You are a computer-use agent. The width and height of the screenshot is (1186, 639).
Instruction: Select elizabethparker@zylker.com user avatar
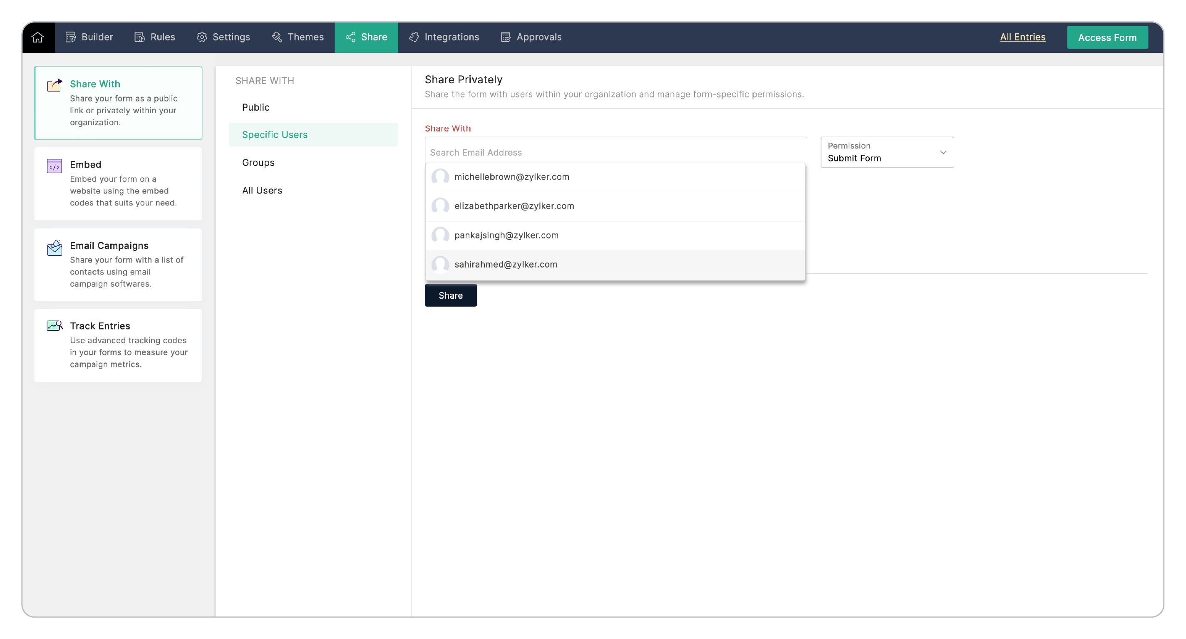(x=440, y=206)
